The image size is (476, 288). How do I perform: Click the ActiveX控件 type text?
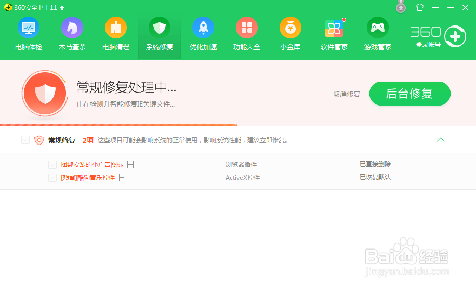(243, 178)
